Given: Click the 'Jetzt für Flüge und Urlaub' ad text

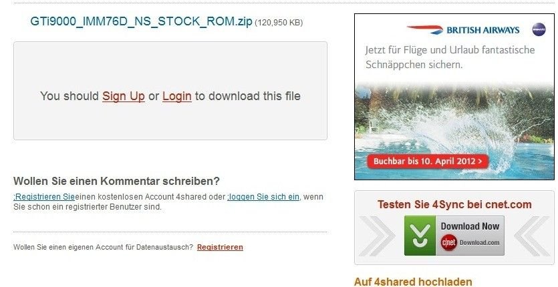Looking at the screenshot, I should click(450, 57).
